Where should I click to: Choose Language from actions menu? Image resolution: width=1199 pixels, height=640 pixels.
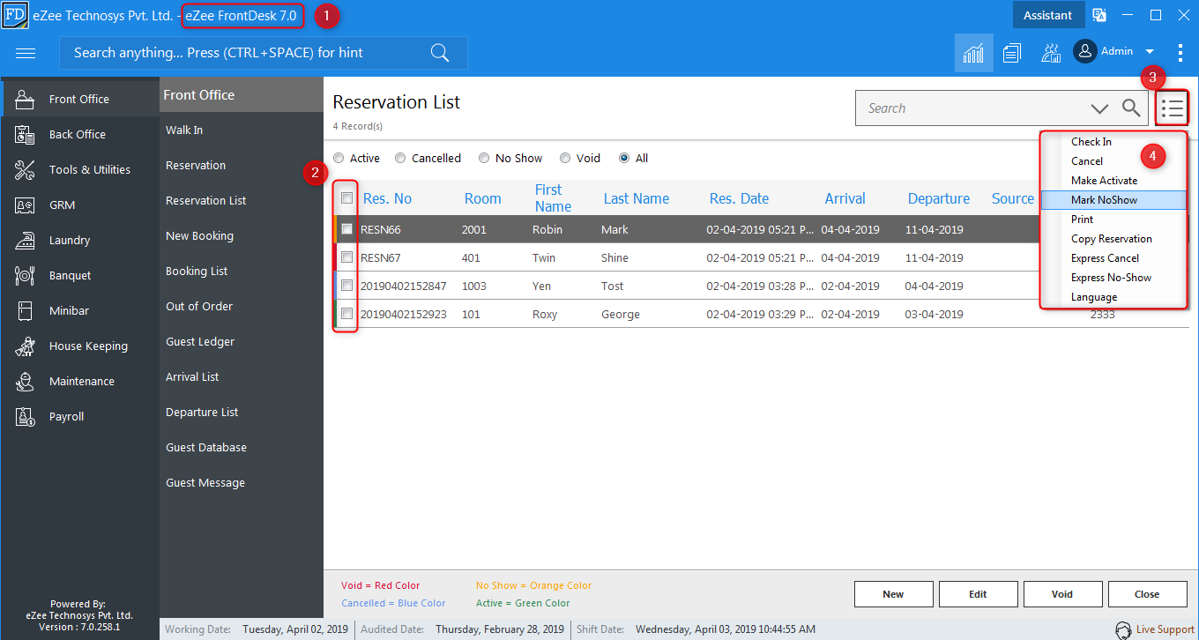(x=1113, y=297)
